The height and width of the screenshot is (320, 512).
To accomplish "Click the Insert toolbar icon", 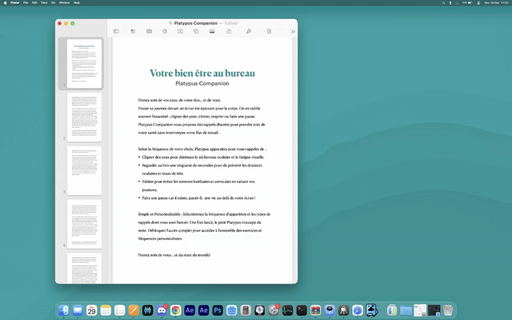I will pos(132,31).
